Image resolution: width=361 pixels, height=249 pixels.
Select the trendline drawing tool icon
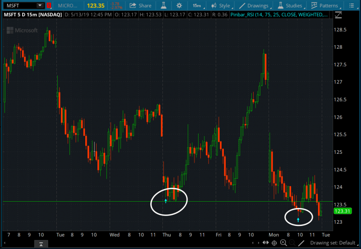301,243
